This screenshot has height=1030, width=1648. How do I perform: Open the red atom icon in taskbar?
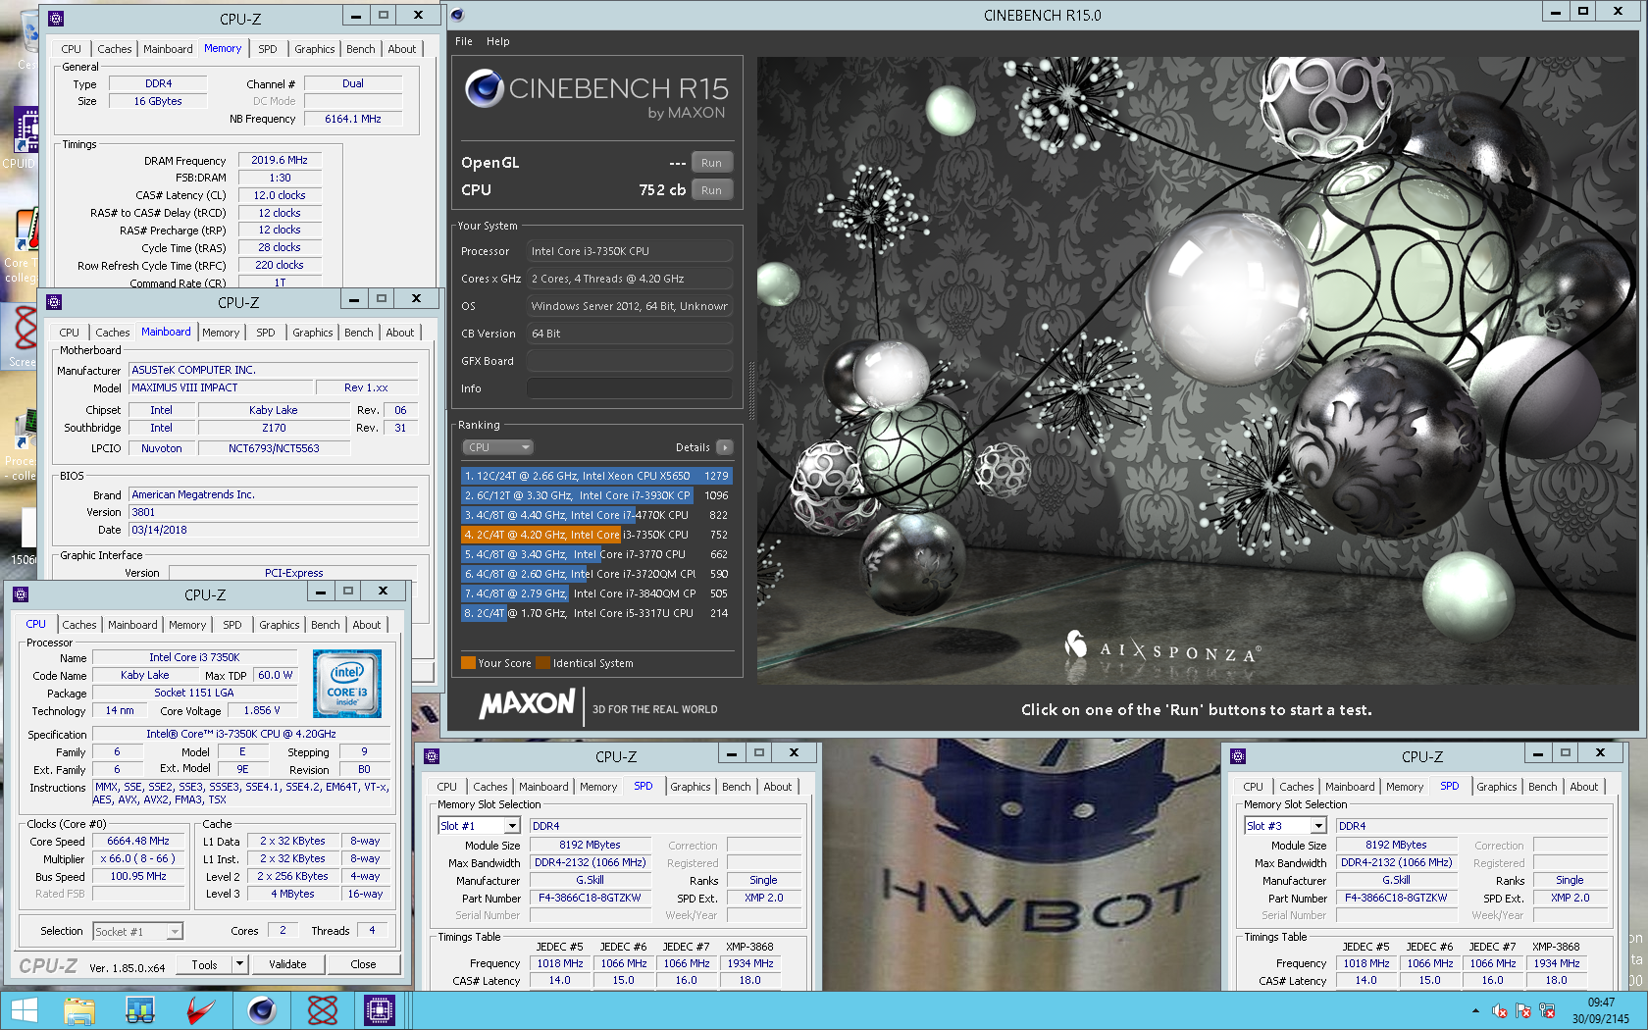point(322,1009)
